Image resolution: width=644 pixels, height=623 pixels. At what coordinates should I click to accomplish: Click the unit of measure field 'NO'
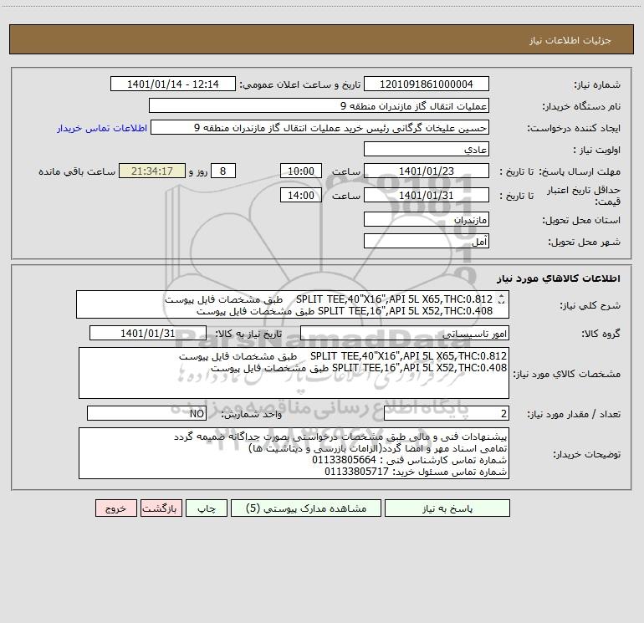pyautogui.click(x=146, y=414)
